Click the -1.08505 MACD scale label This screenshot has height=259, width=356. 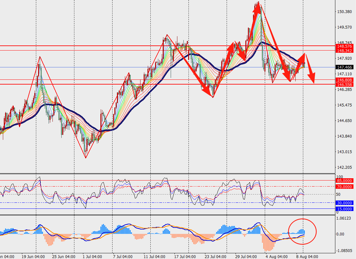(344, 251)
